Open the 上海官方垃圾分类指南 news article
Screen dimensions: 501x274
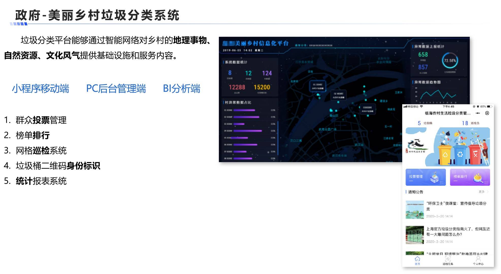(447, 235)
